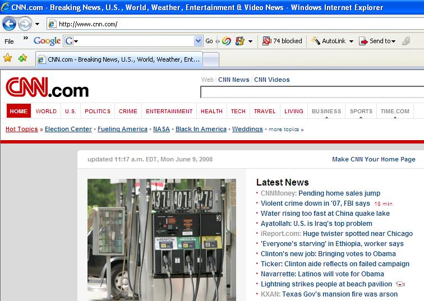The image size is (424, 301).
Task: Expand the AutoLink dropdown arrow
Action: click(x=351, y=41)
